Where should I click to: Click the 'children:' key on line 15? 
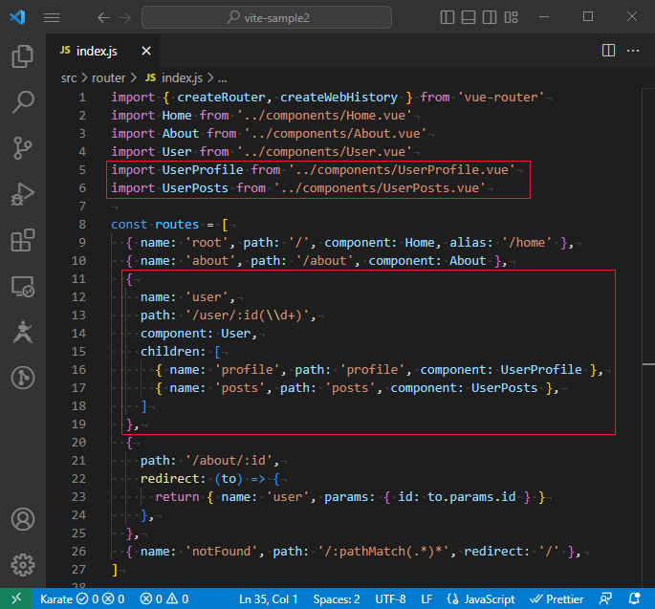(173, 352)
